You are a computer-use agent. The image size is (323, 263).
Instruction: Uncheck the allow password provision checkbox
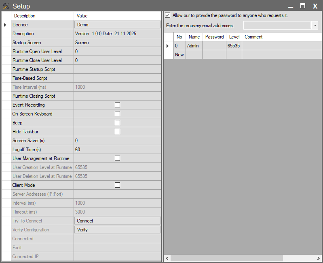coord(168,15)
